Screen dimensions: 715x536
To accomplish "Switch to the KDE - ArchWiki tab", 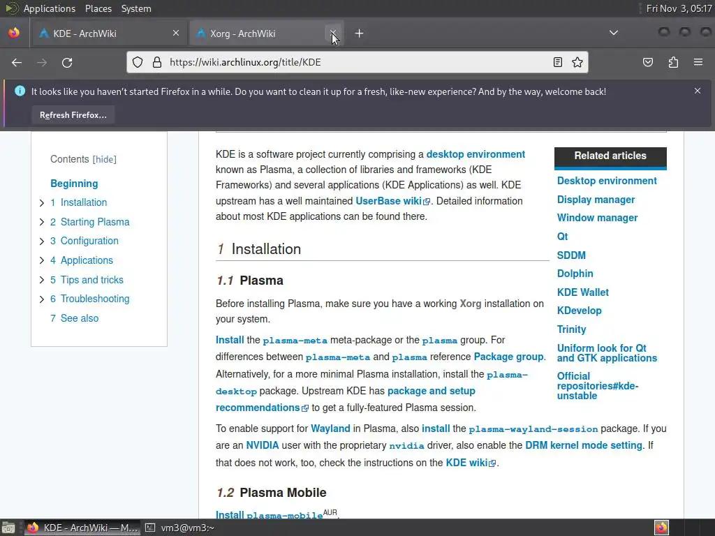I will tap(108, 33).
